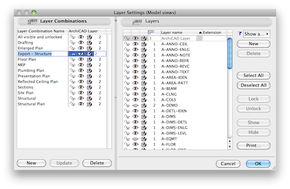Click lock icon in Floor Plan combination row
Screen dimensions: 290x189
(x=72, y=59)
